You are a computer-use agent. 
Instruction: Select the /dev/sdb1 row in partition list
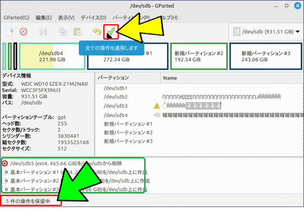pyautogui.click(x=115, y=88)
